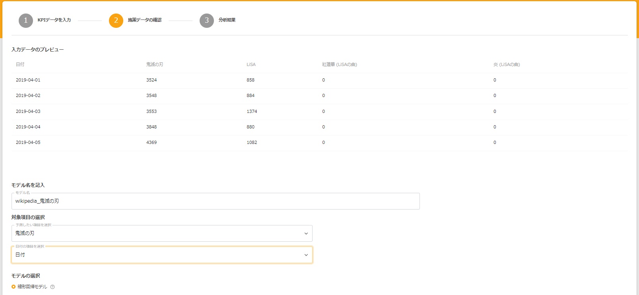Click step 1 circle icon

(25, 20)
